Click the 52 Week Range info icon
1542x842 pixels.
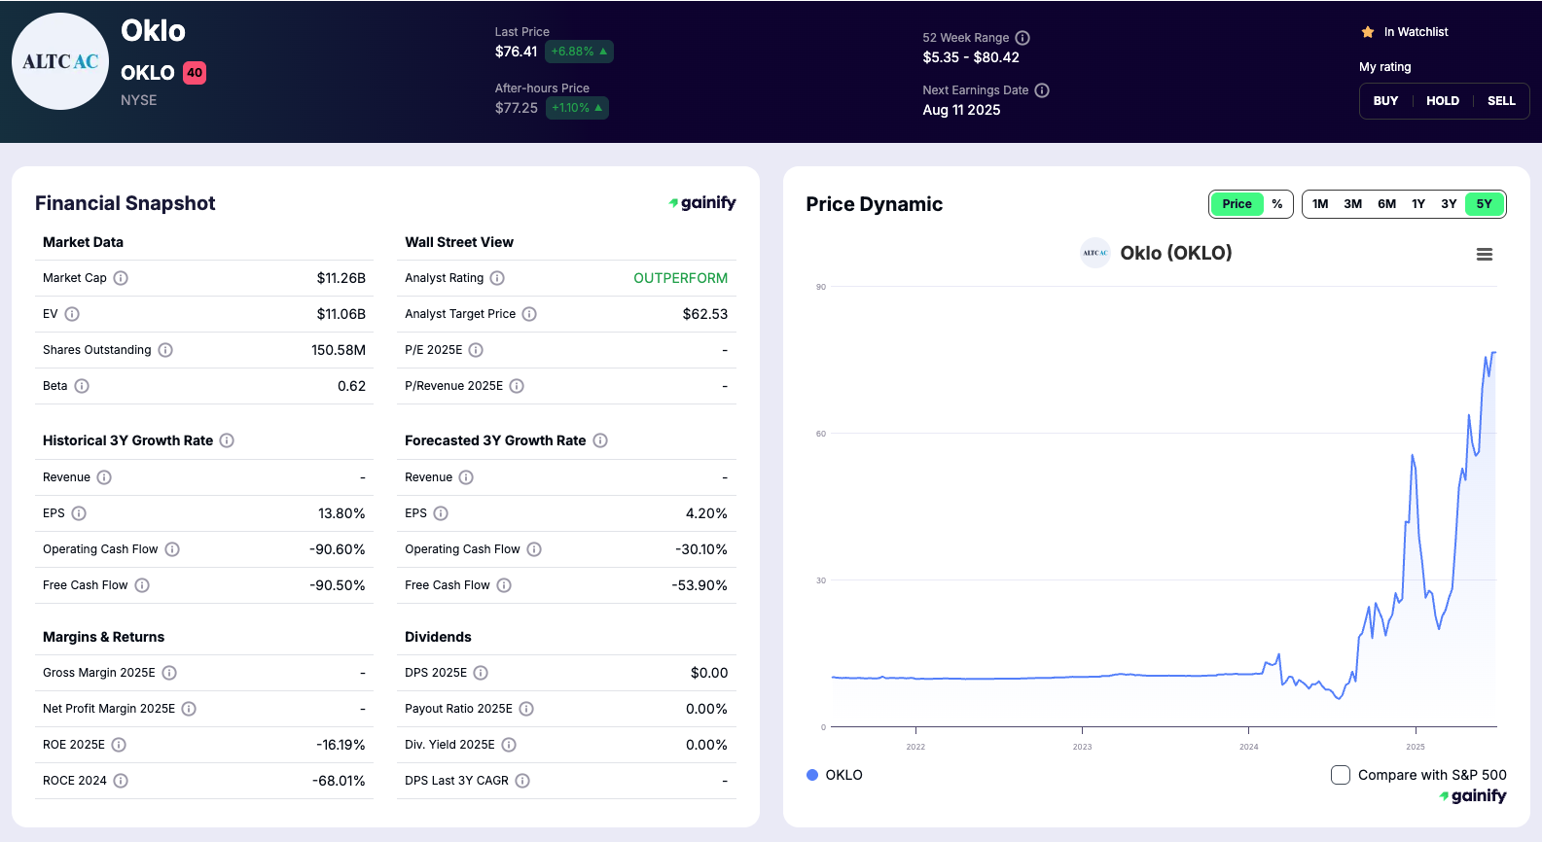[1022, 38]
